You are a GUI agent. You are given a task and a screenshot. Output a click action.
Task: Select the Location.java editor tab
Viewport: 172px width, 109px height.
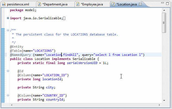pos(126,4)
